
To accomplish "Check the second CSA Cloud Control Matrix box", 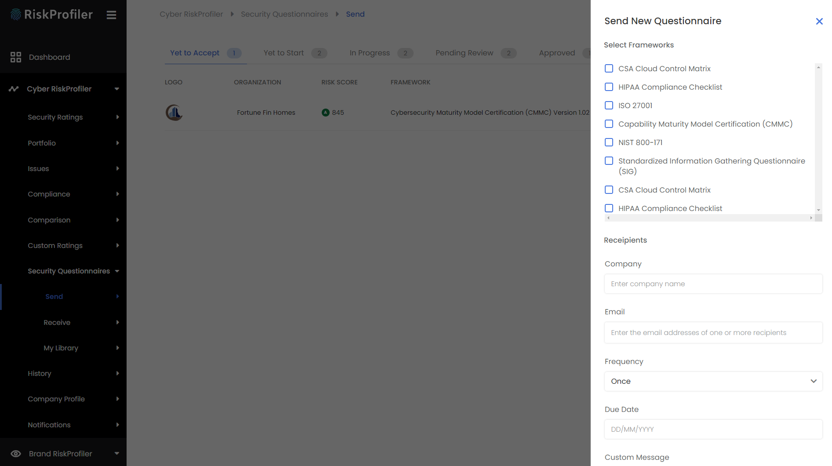I will [609, 190].
